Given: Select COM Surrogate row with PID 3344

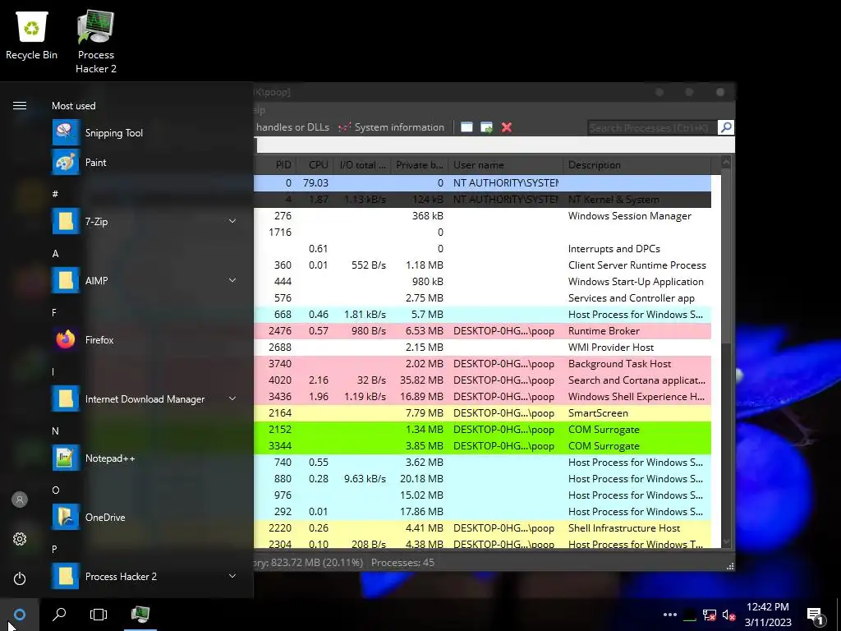Looking at the screenshot, I should point(483,446).
